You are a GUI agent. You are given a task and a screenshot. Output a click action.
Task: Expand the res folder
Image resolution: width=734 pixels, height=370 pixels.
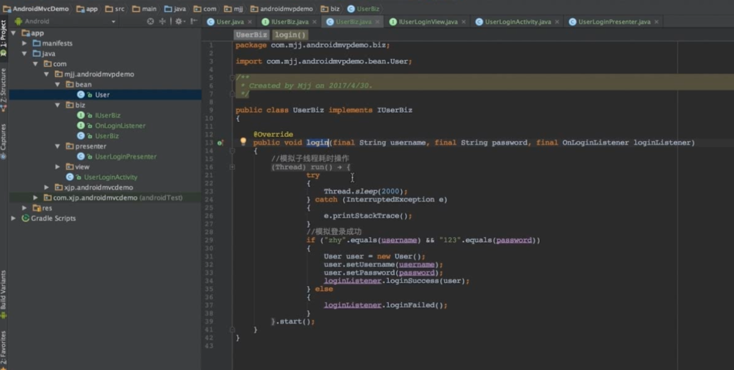pos(24,208)
